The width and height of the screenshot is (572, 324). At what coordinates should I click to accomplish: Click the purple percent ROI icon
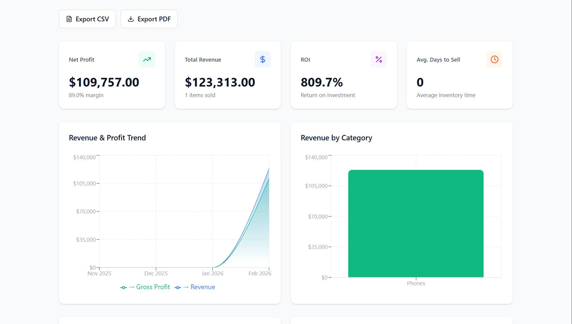[x=379, y=60]
